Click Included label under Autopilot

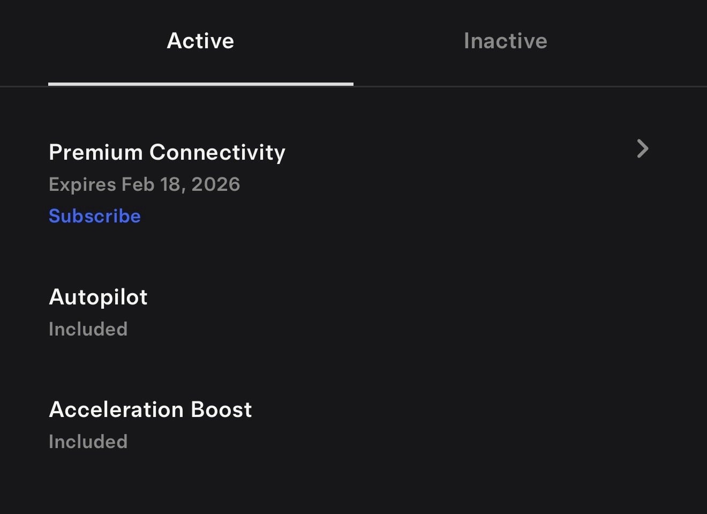click(x=88, y=329)
